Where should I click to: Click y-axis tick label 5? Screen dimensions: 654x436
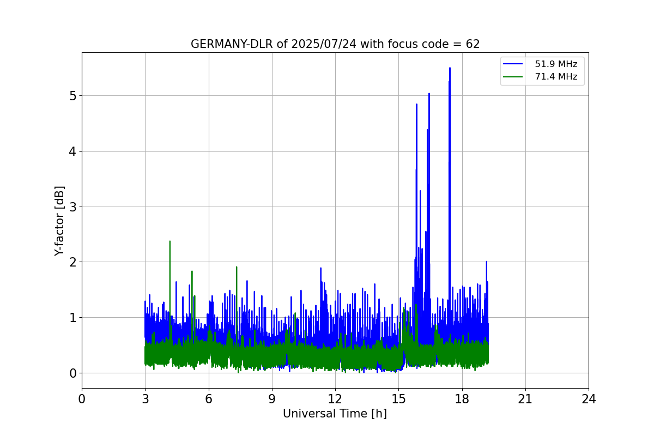[x=73, y=96]
